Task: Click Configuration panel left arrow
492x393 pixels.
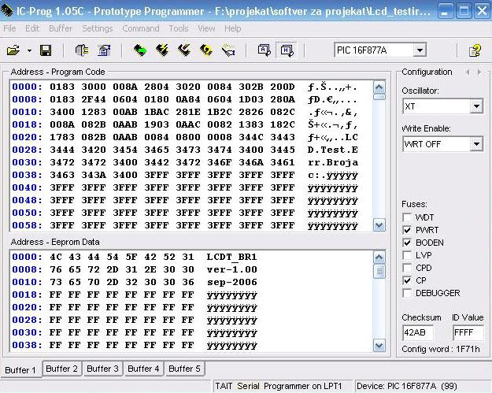Action: point(468,72)
